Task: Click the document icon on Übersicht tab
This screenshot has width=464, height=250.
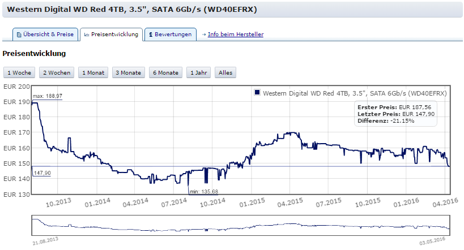Action: [19, 35]
